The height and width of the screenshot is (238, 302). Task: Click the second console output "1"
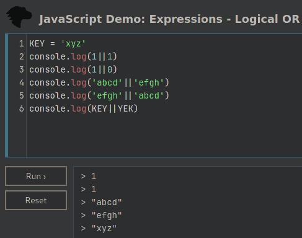tap(94, 189)
